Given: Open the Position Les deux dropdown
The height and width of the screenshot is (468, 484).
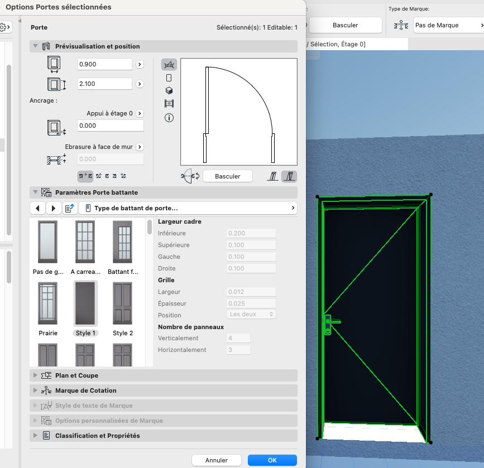Looking at the screenshot, I should (251, 314).
